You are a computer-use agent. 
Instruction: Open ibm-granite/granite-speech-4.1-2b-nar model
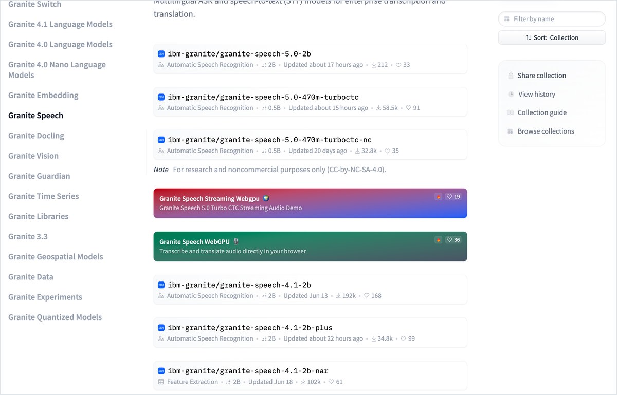[x=248, y=371]
